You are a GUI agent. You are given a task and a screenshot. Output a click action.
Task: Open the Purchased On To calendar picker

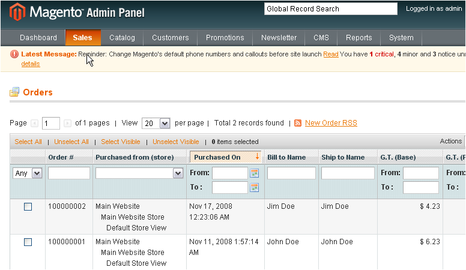pos(254,187)
